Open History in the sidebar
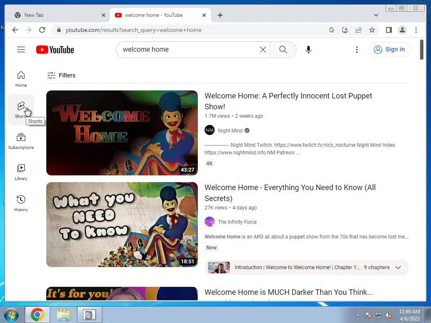431x323 pixels. (x=21, y=203)
